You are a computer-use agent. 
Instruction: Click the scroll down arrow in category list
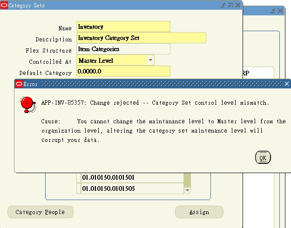(x=187, y=190)
